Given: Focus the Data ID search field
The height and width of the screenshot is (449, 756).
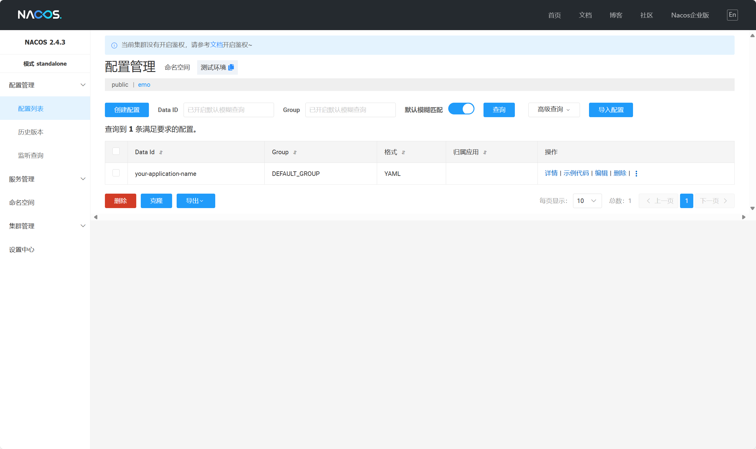Looking at the screenshot, I should click(x=228, y=110).
